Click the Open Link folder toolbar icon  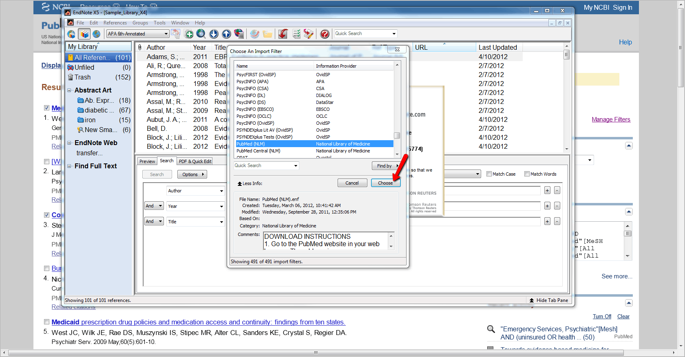coord(267,34)
